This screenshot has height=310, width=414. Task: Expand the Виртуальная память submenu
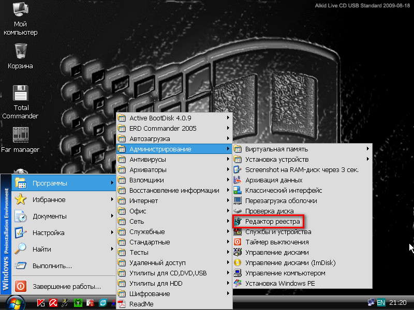[x=302, y=149]
